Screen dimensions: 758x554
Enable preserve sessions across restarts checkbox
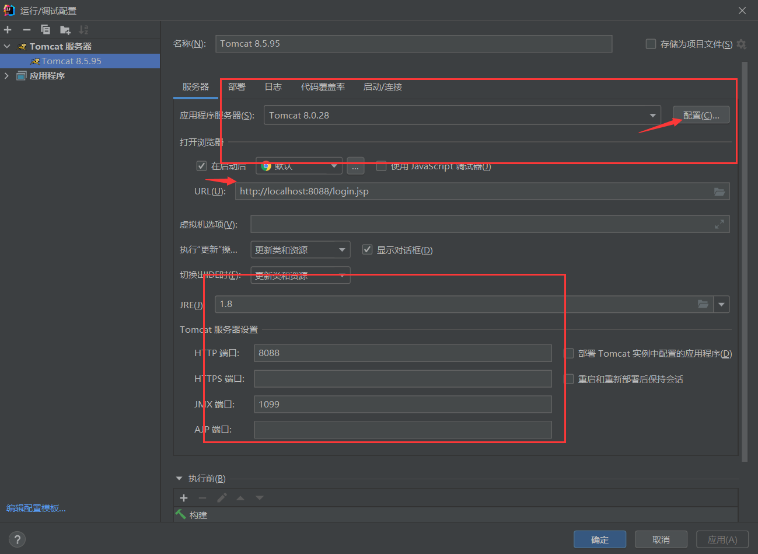568,379
